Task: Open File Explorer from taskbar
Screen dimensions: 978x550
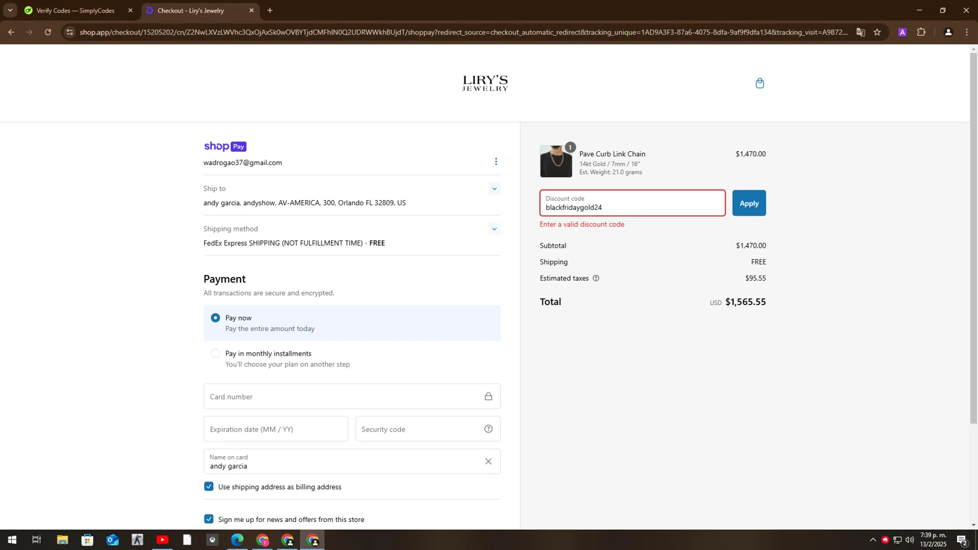Action: coord(62,540)
